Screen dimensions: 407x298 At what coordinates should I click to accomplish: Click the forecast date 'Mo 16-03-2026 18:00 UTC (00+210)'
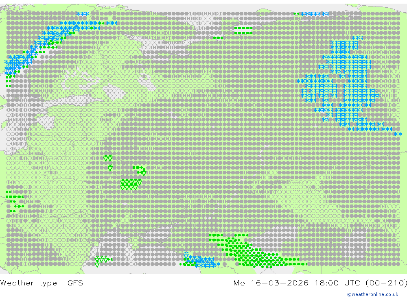[320, 283]
